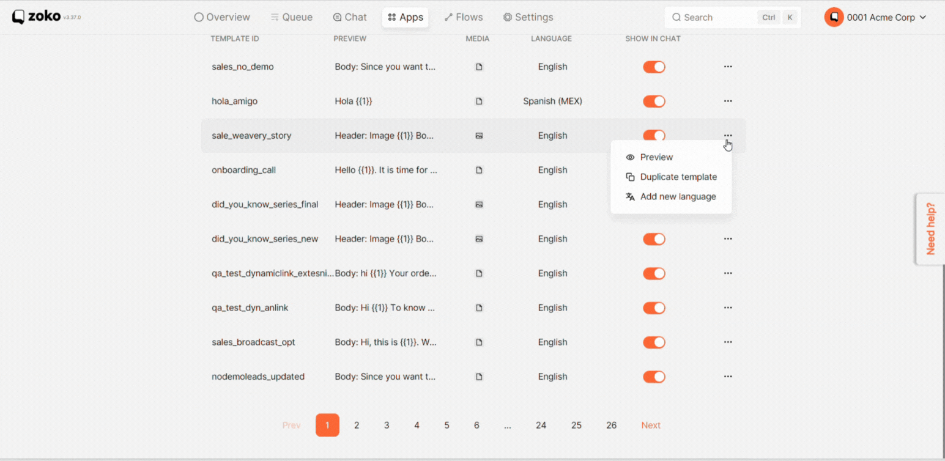This screenshot has width=945, height=461.
Task: Click the TEMPLATE ID column header
Action: coord(235,39)
